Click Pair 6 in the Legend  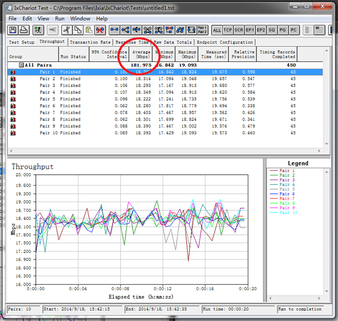pos(283,194)
